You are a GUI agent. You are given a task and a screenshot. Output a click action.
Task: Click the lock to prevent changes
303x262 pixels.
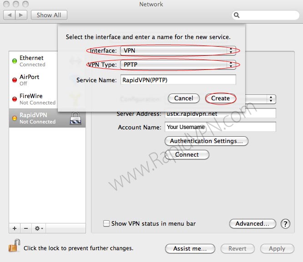click(x=15, y=246)
